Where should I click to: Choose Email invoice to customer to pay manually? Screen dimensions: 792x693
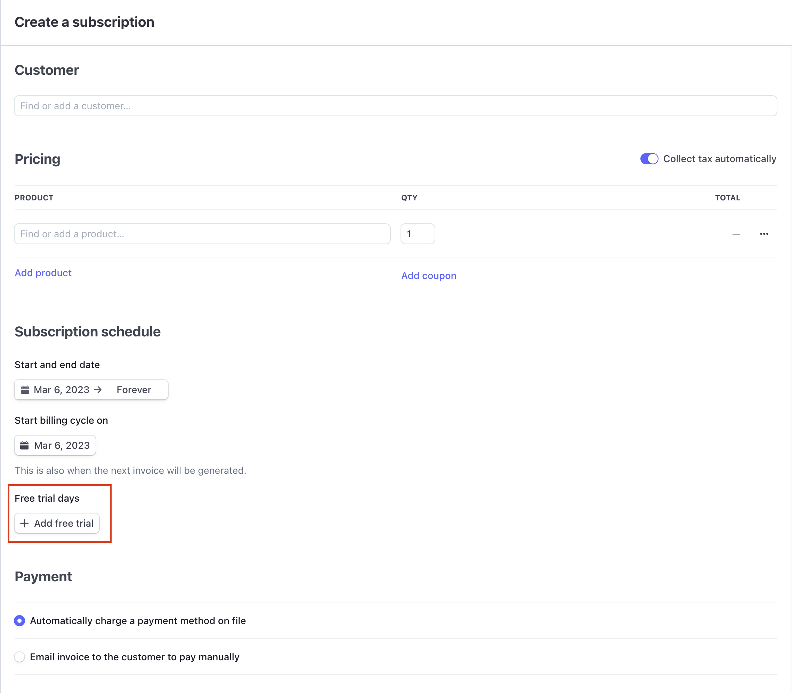coord(20,657)
